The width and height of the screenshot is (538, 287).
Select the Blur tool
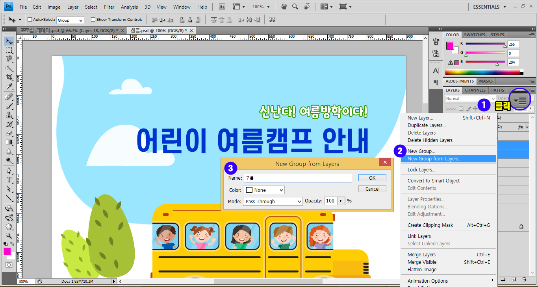pyautogui.click(x=9, y=151)
